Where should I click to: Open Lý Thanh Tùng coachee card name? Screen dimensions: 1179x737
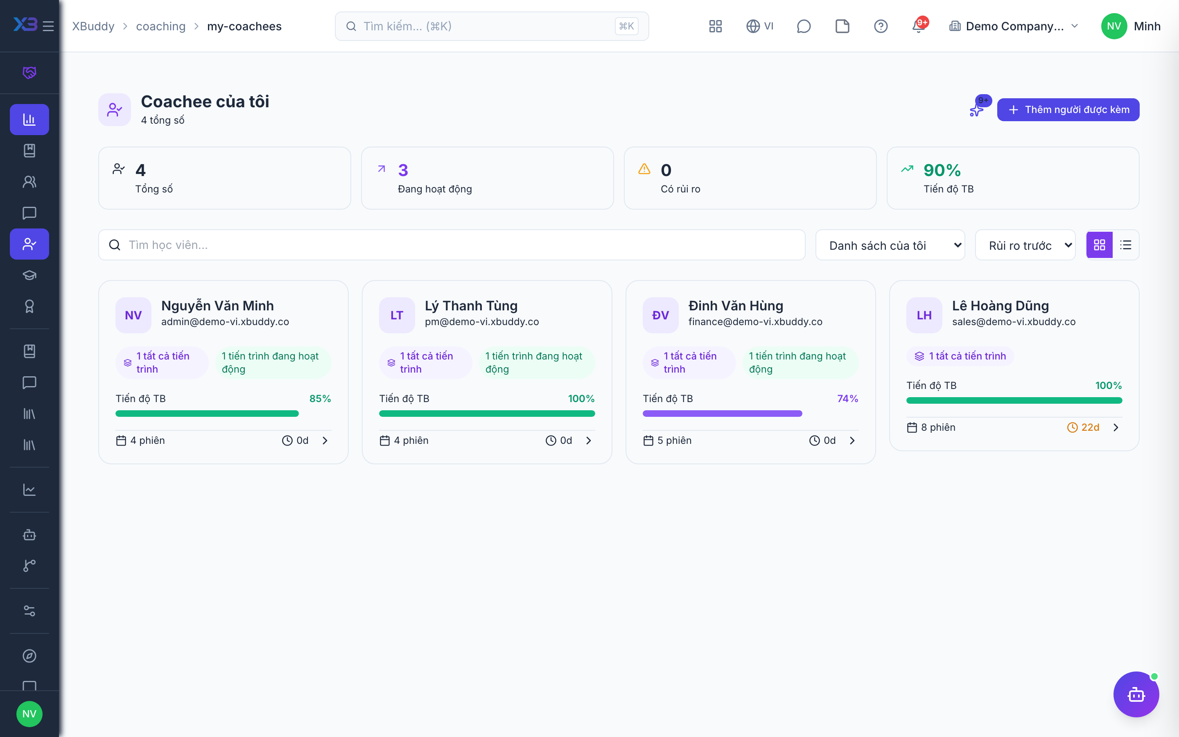point(471,305)
